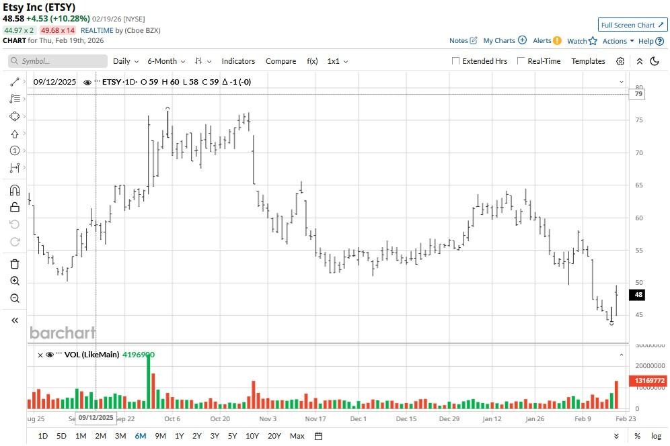Collapse the volume pane chevron
Viewport: 670px width, 446px height.
coord(622,355)
